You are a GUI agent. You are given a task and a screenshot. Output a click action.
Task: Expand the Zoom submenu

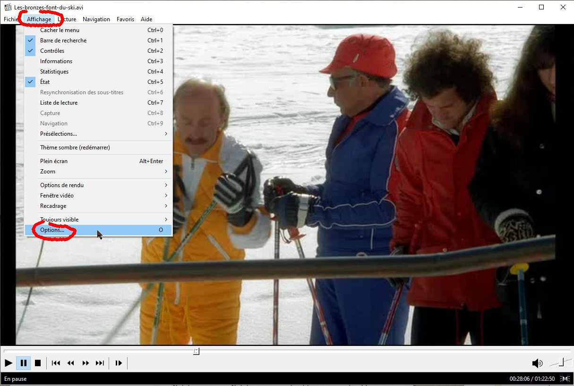coord(99,172)
